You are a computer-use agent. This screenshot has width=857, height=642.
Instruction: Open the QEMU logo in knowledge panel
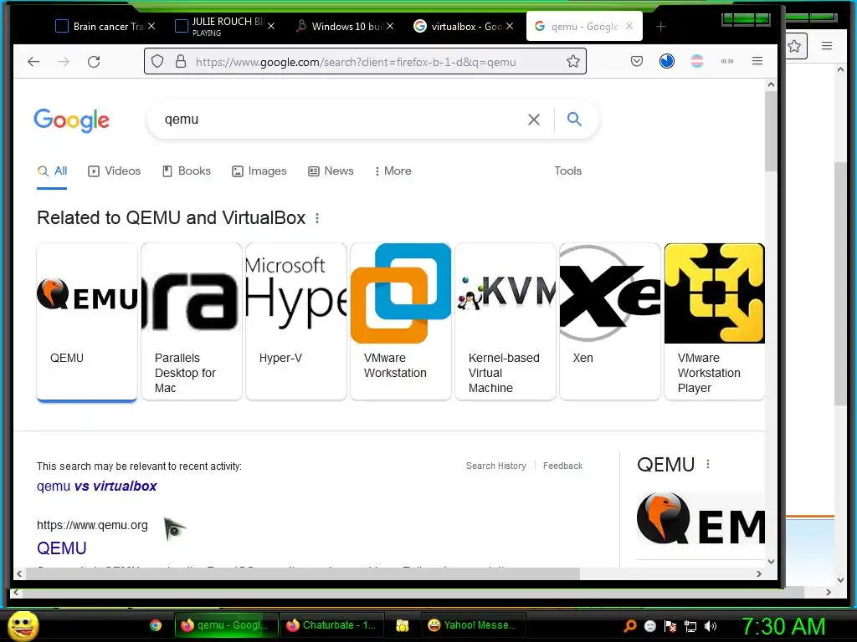[700, 518]
